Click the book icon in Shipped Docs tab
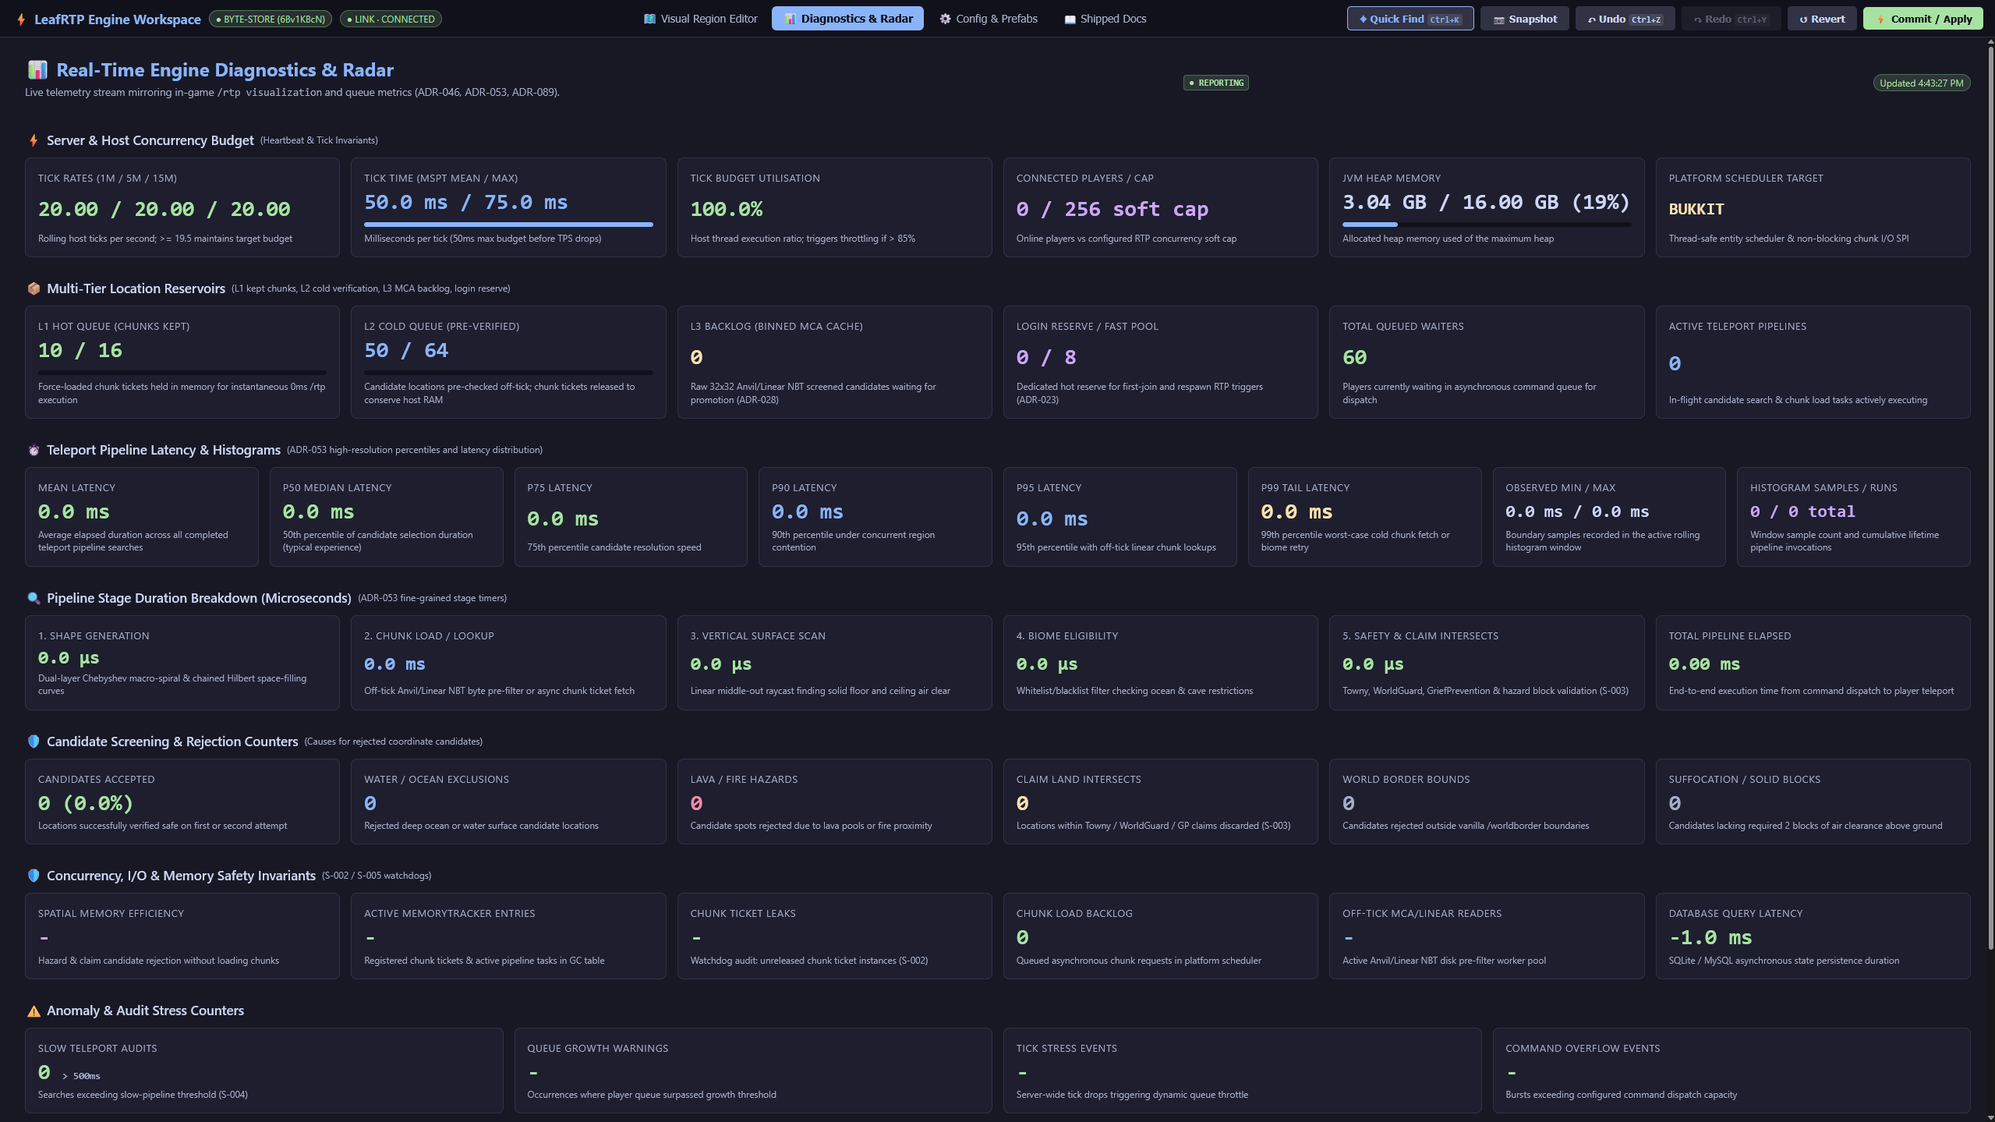Viewport: 1995px width, 1122px height. tap(1070, 19)
